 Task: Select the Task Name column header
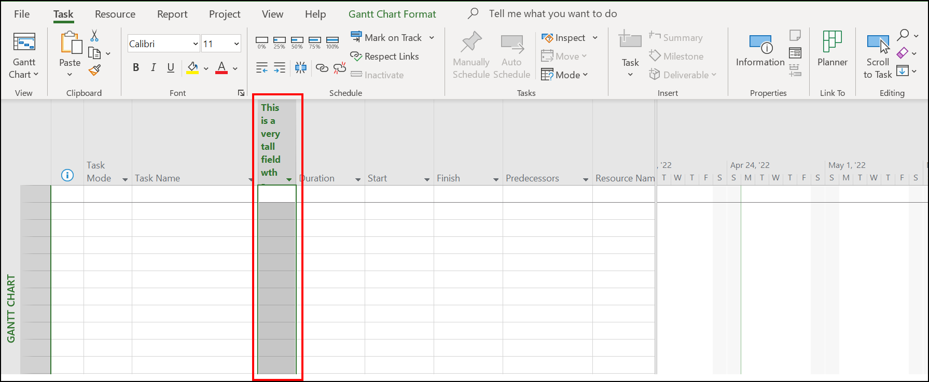click(x=193, y=178)
